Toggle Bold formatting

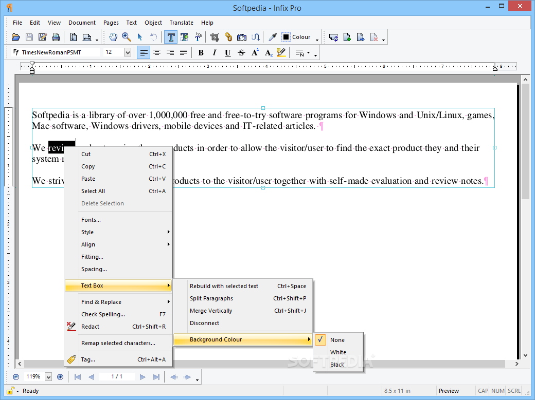tap(201, 53)
